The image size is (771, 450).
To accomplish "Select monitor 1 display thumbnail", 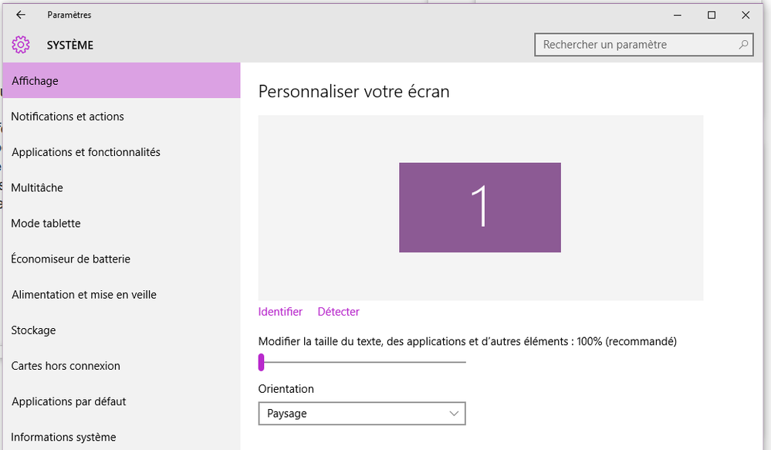I will [479, 207].
